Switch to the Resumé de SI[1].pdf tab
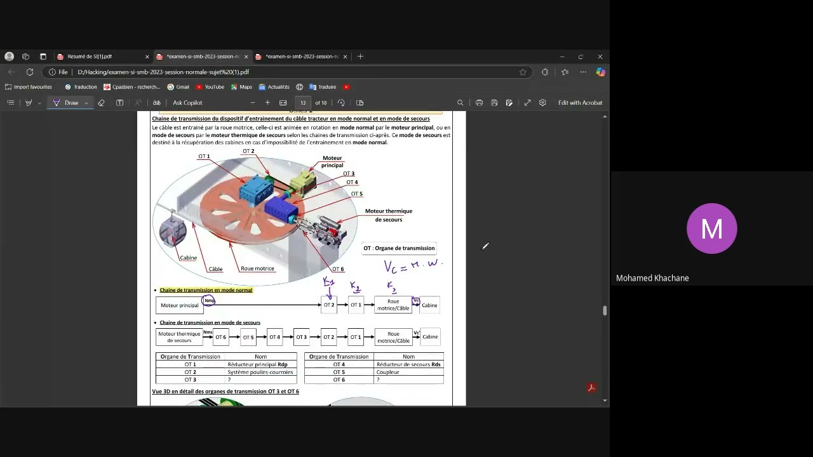 (x=102, y=56)
